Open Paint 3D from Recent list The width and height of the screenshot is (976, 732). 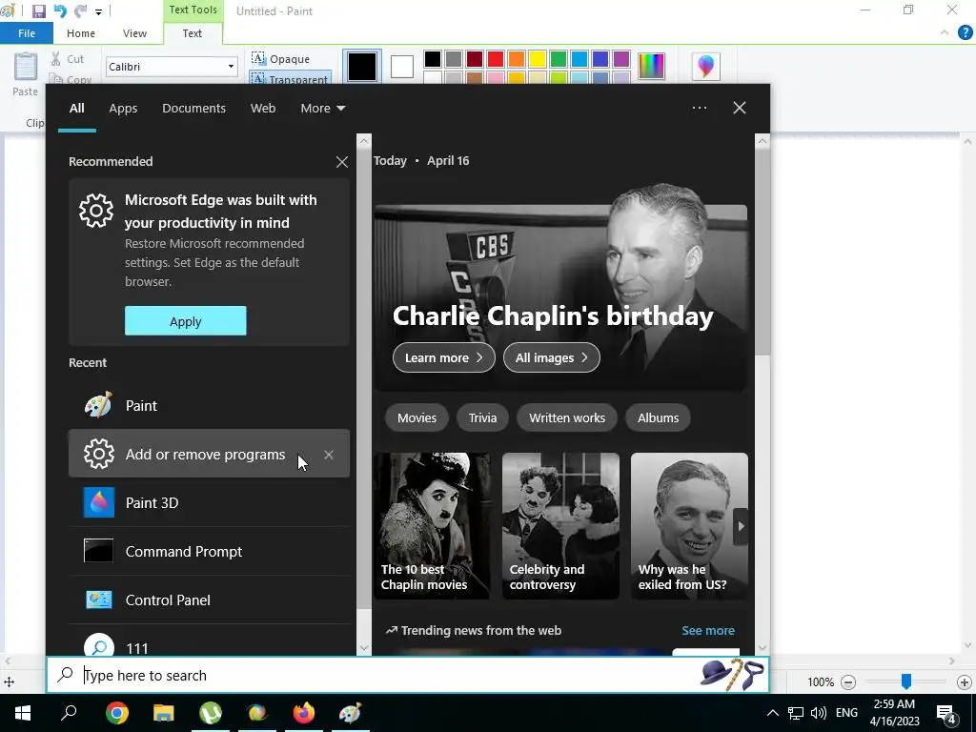click(209, 502)
